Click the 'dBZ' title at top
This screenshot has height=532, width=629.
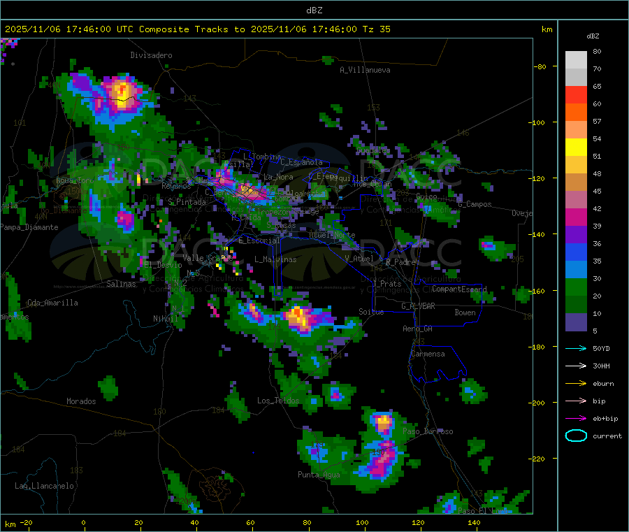click(x=314, y=10)
